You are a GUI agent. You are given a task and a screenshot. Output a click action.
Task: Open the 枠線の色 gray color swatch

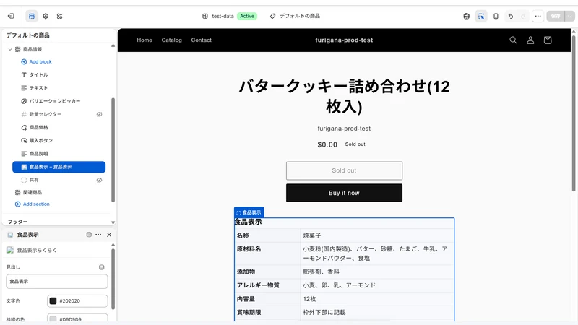click(x=53, y=319)
